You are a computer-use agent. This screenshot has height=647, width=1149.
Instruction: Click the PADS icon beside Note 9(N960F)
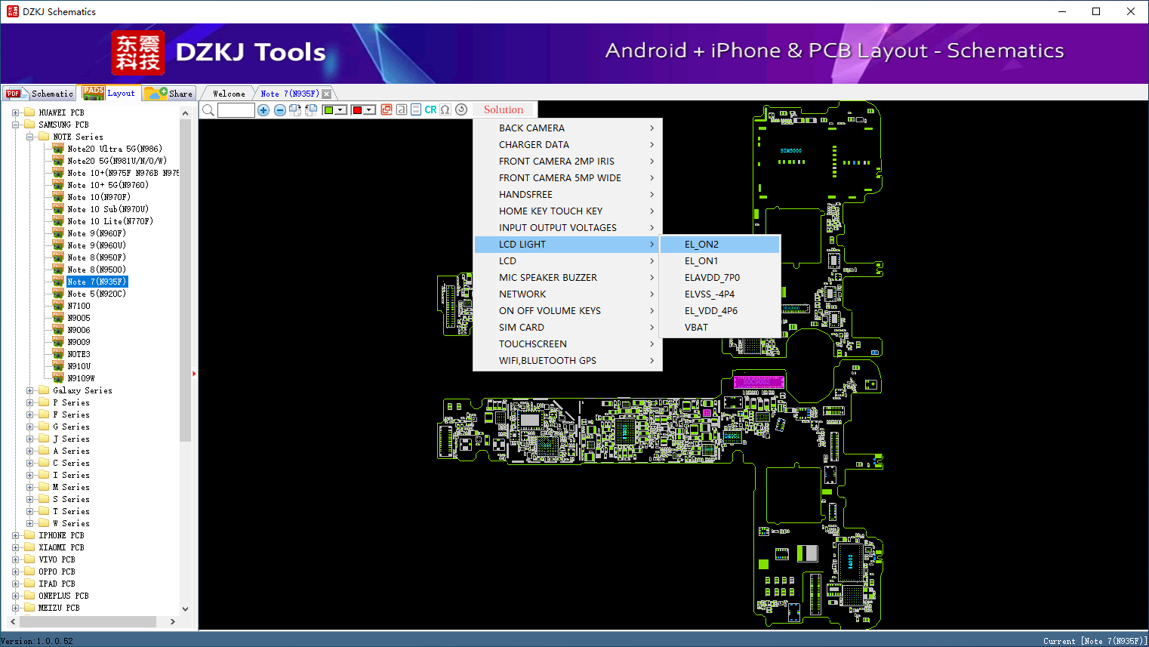58,233
